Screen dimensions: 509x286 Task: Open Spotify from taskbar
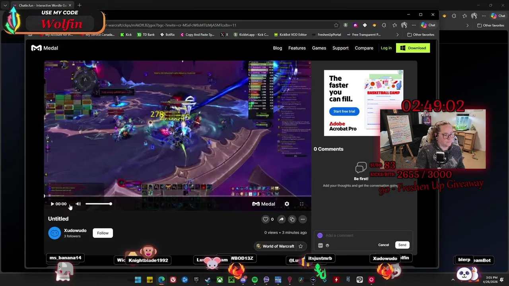[254, 280]
